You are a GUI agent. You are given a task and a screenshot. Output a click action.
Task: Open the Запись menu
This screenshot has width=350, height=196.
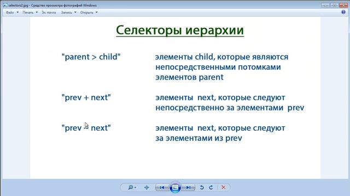click(x=67, y=13)
